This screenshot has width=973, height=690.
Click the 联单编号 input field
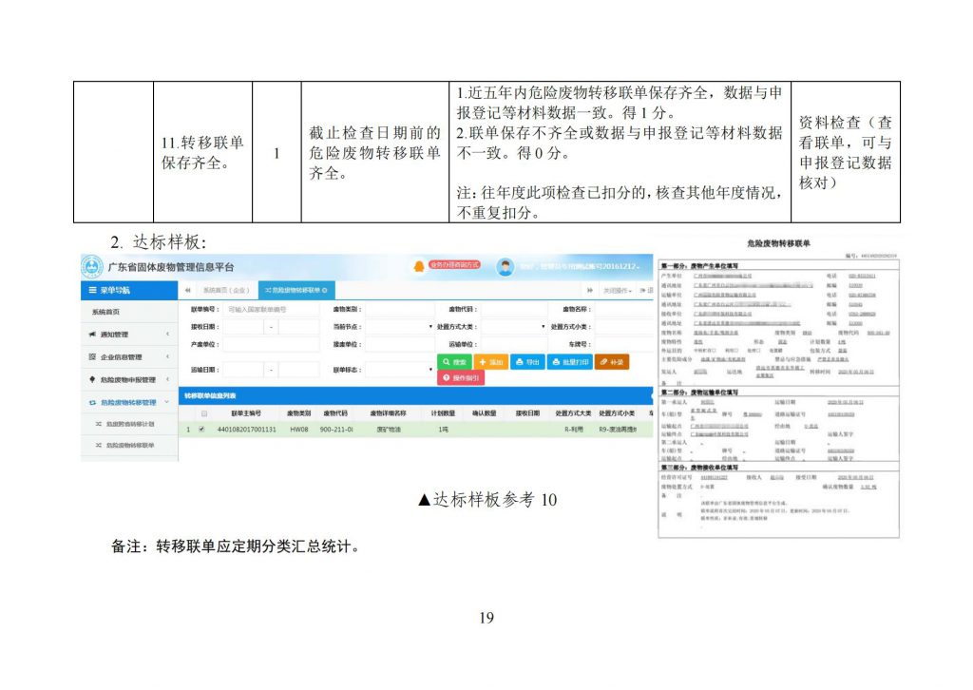click(x=271, y=309)
